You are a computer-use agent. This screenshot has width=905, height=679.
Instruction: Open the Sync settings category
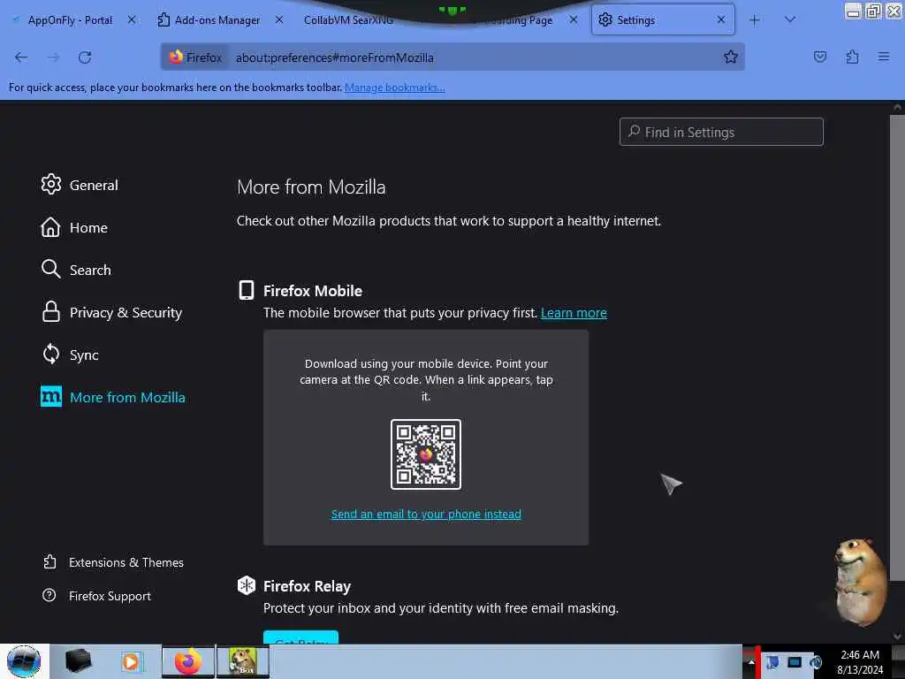70,355
